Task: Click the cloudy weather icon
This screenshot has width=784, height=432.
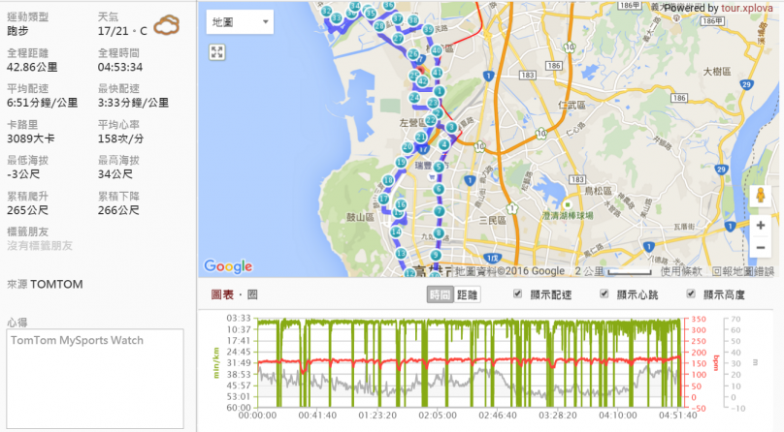Action: [168, 25]
